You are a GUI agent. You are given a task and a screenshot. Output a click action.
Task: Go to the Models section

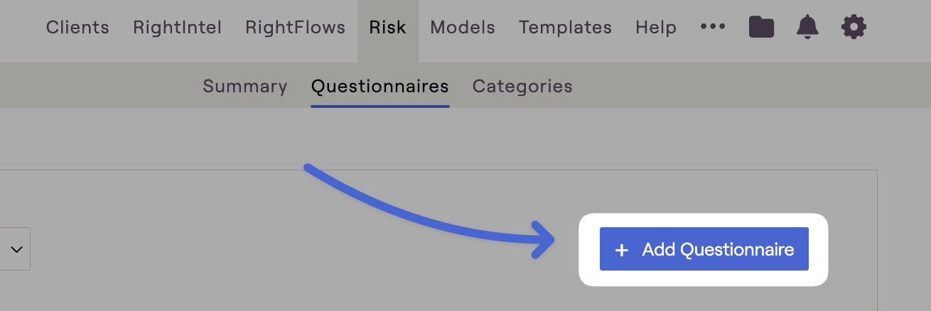click(463, 28)
